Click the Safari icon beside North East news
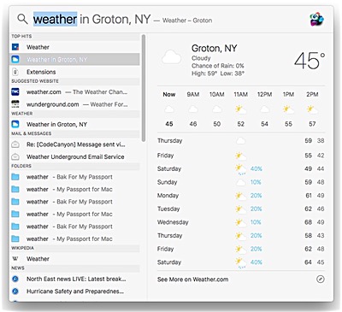This screenshot has height=312, width=342. point(15,279)
